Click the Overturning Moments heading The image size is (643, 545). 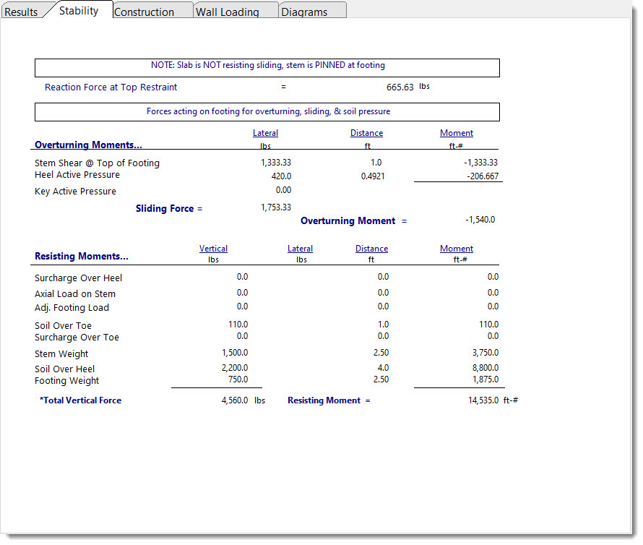click(88, 145)
